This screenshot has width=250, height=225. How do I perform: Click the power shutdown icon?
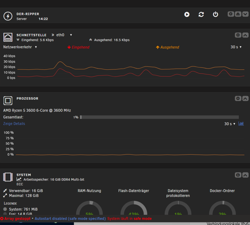point(215,14)
